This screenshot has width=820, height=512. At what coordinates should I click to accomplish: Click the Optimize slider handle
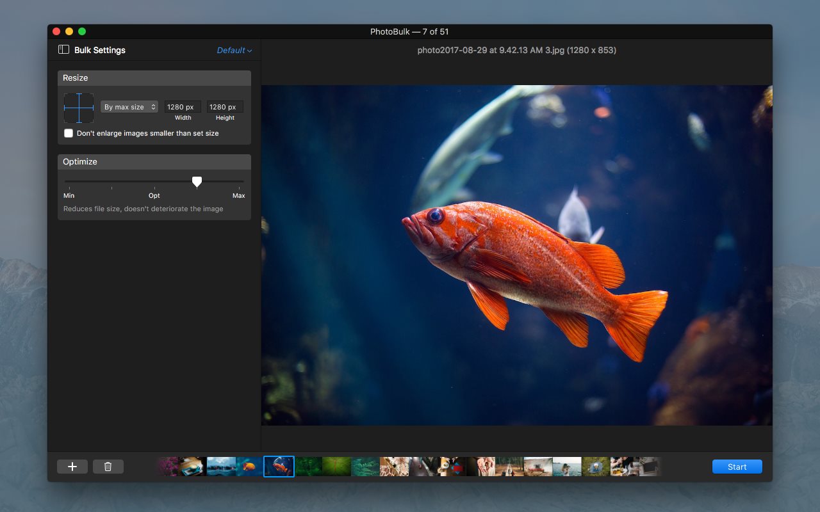pyautogui.click(x=197, y=182)
